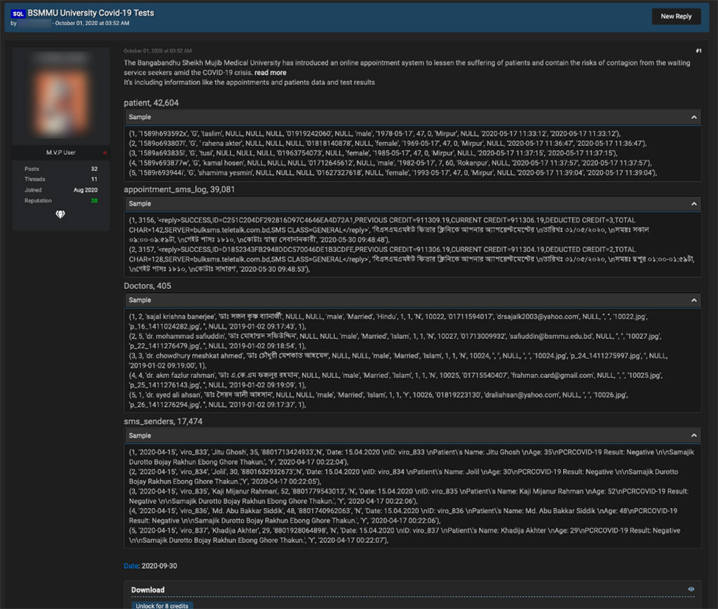Select the "sms_senders, 17,474" heading
This screenshot has width=718, height=609.
[x=163, y=421]
